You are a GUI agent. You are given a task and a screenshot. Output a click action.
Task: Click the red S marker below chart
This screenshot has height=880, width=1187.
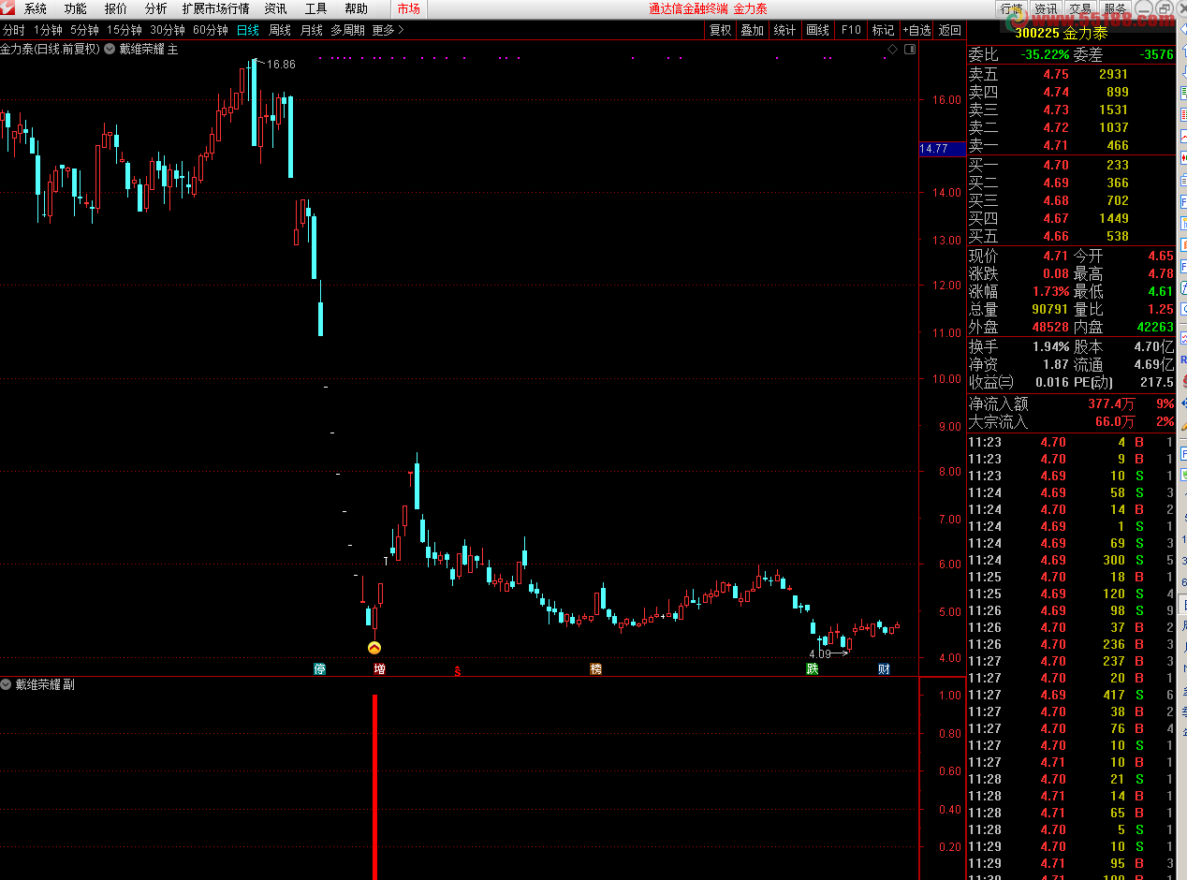[457, 670]
